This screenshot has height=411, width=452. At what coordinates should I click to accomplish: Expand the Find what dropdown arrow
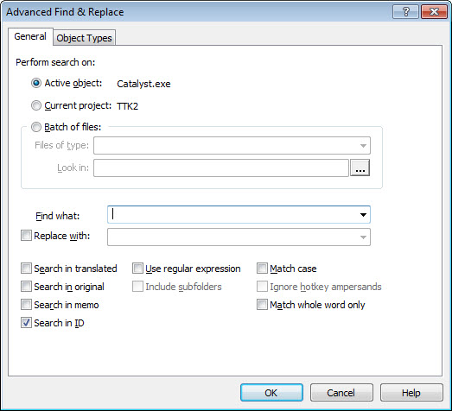pyautogui.click(x=363, y=215)
